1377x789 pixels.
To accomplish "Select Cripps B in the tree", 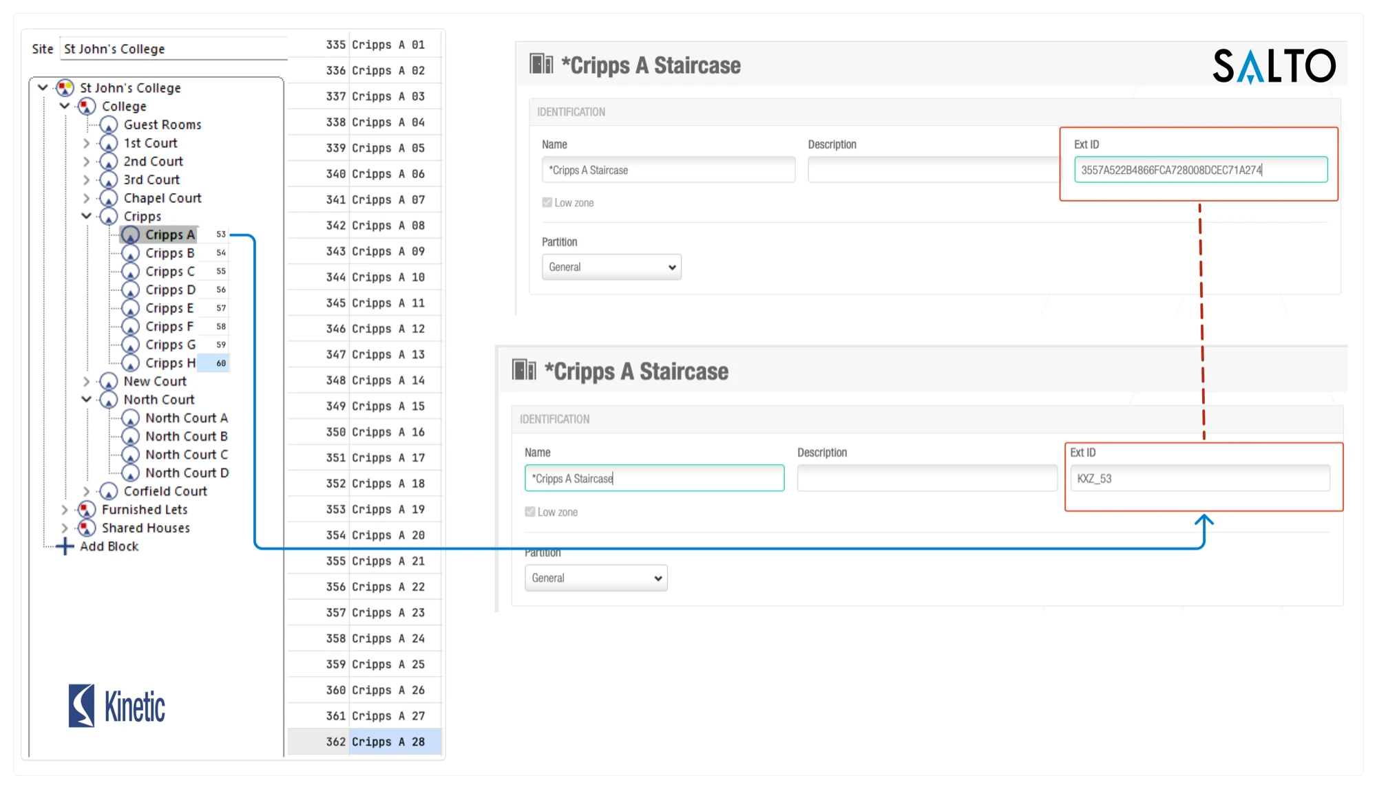I will [169, 253].
